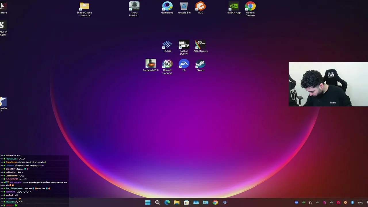This screenshot has width=368, height=207.
Task: Open the PCSX2 emulator shortcut
Action: [x=167, y=46]
